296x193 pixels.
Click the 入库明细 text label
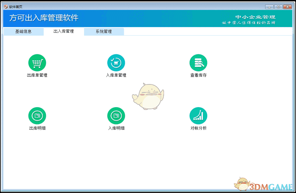click(116, 128)
